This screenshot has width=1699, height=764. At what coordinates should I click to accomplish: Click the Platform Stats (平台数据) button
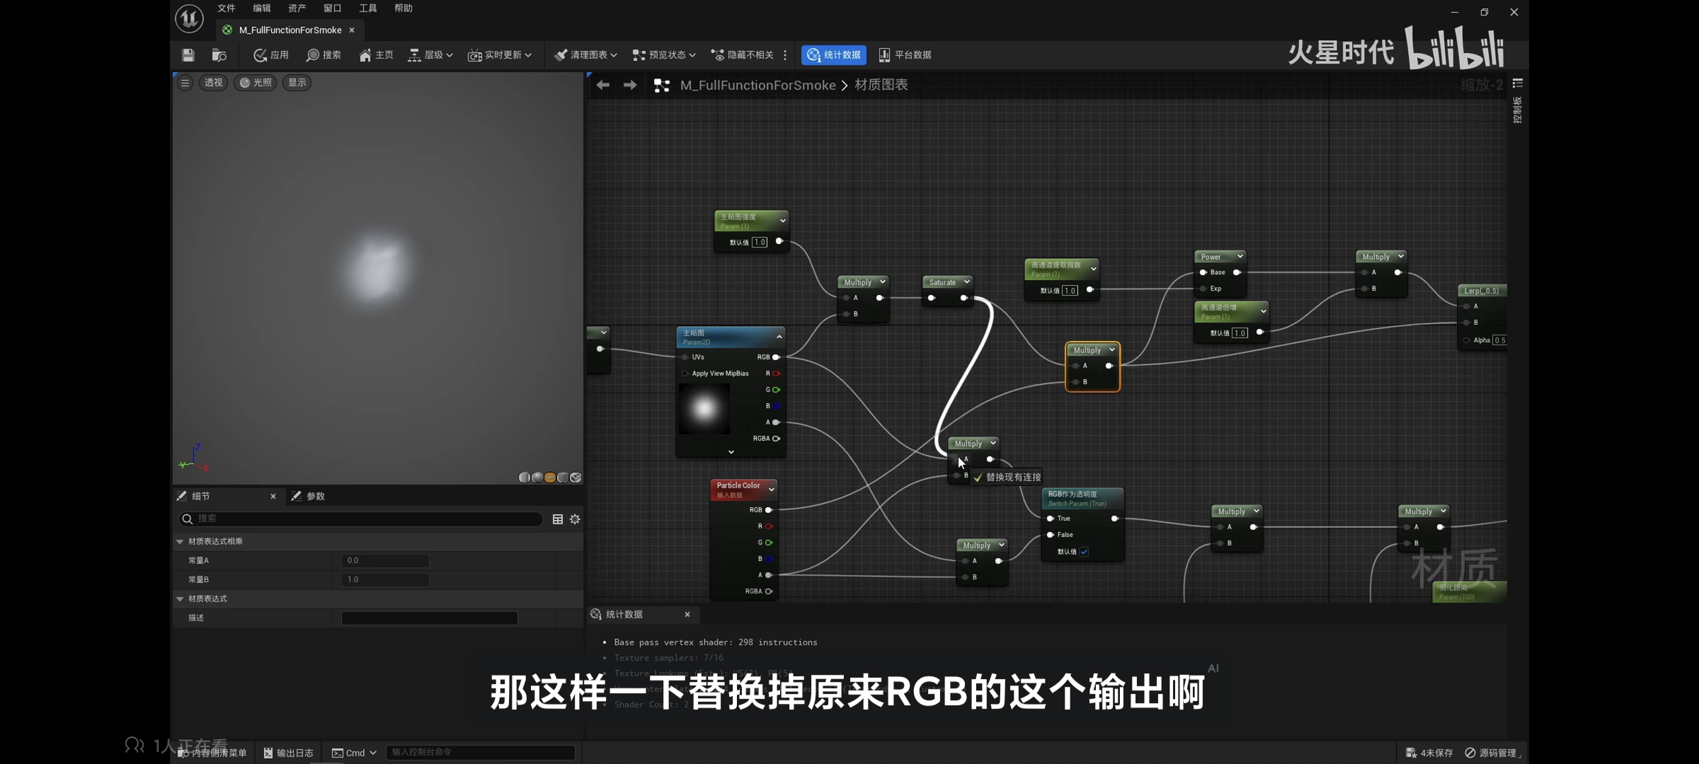click(x=905, y=55)
